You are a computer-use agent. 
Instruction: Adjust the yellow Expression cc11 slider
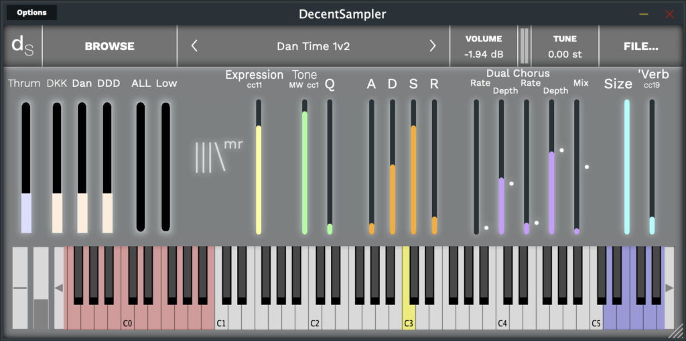click(x=259, y=166)
